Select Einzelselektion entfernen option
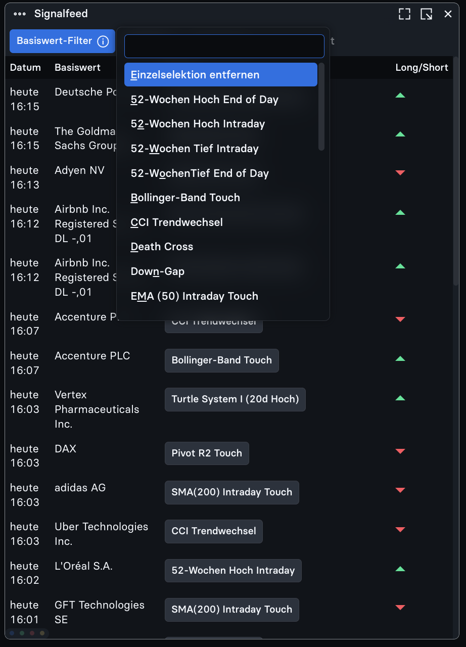The image size is (466, 647). [221, 75]
